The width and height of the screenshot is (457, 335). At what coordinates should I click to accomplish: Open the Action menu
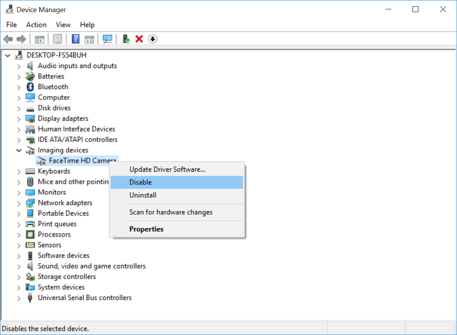(x=36, y=25)
